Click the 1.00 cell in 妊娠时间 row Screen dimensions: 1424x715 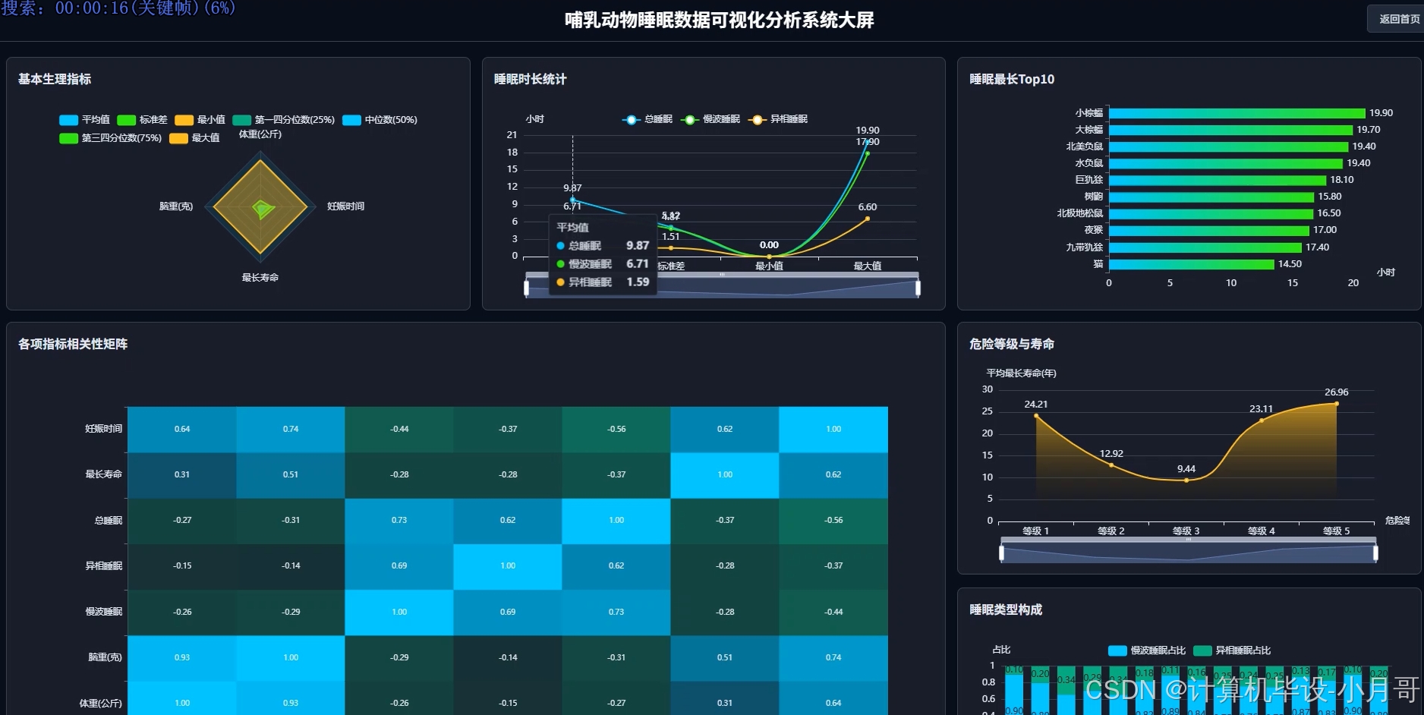[x=833, y=430]
